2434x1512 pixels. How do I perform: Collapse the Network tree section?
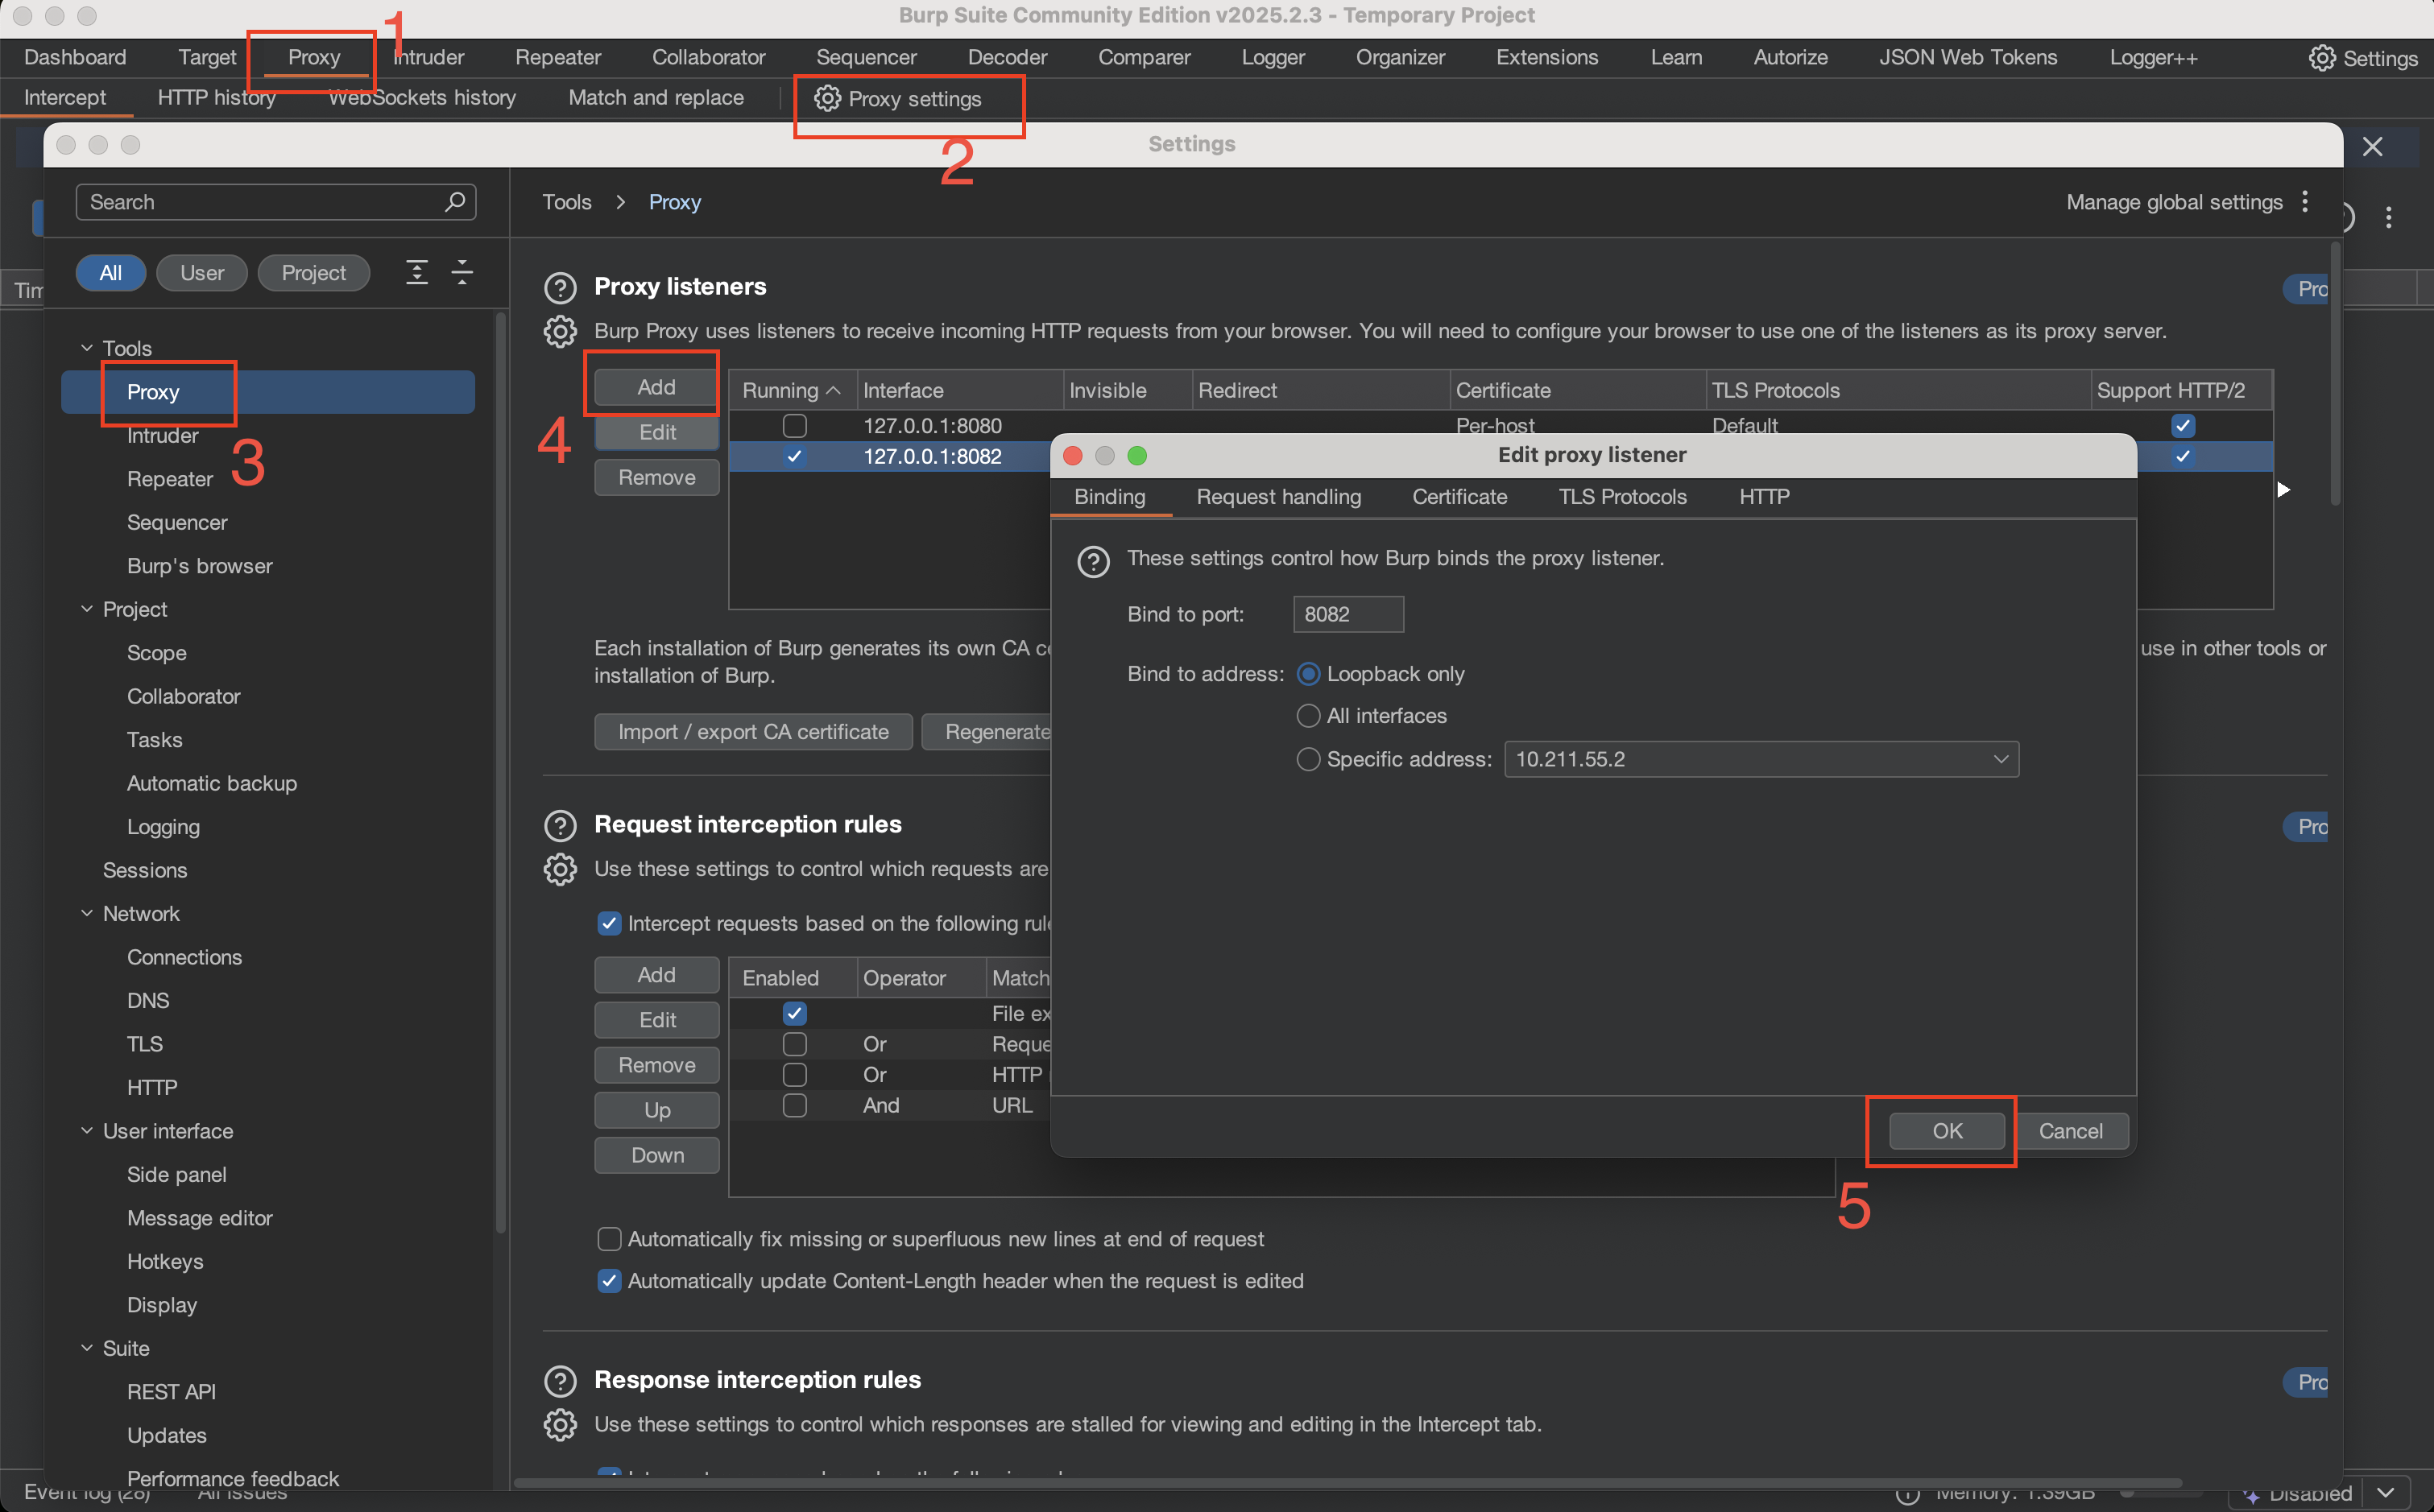[87, 913]
